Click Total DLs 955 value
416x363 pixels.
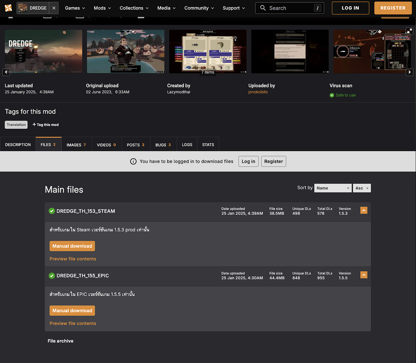(x=321, y=278)
